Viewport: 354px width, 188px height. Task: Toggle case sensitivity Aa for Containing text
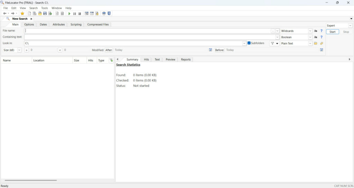point(316,37)
